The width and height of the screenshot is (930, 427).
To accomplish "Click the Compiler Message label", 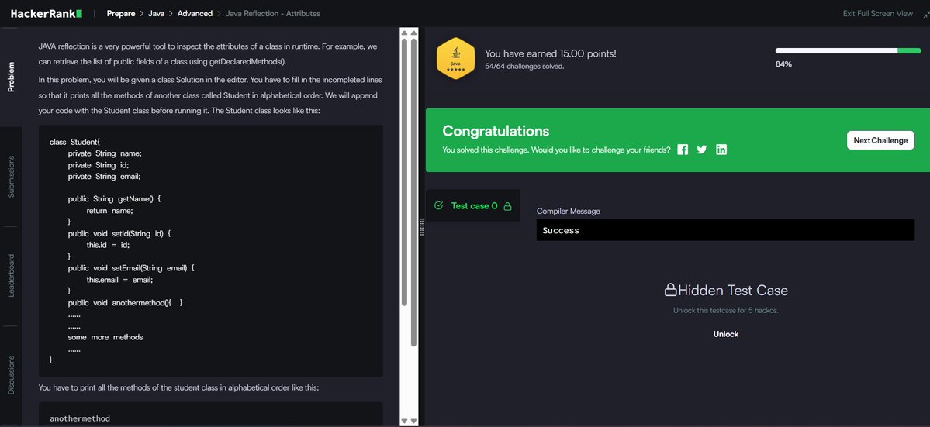I will pyautogui.click(x=569, y=211).
